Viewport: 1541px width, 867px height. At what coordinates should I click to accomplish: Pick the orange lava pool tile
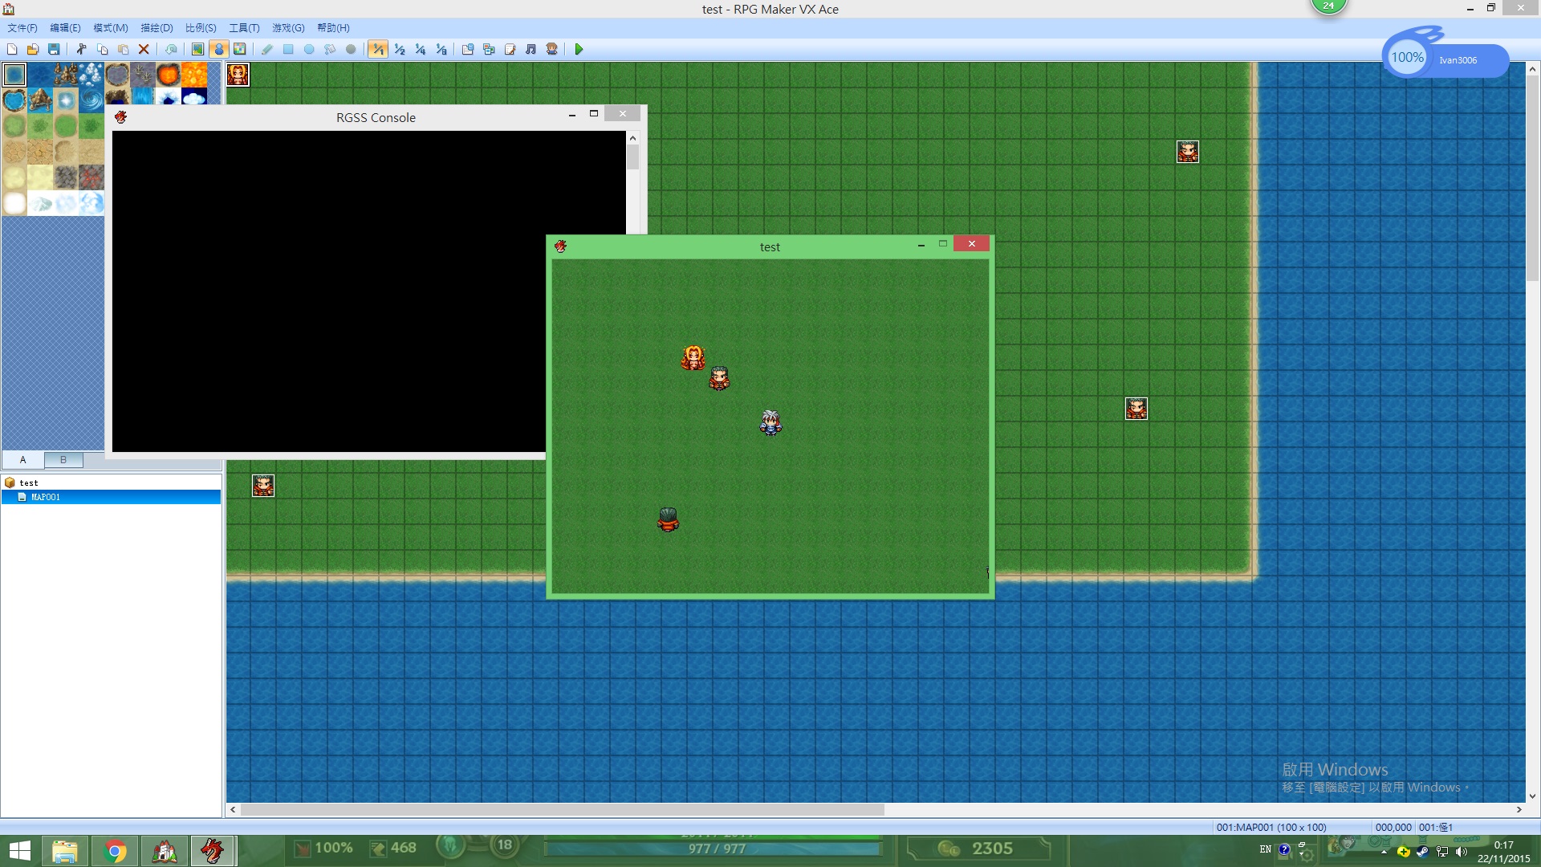[x=169, y=75]
